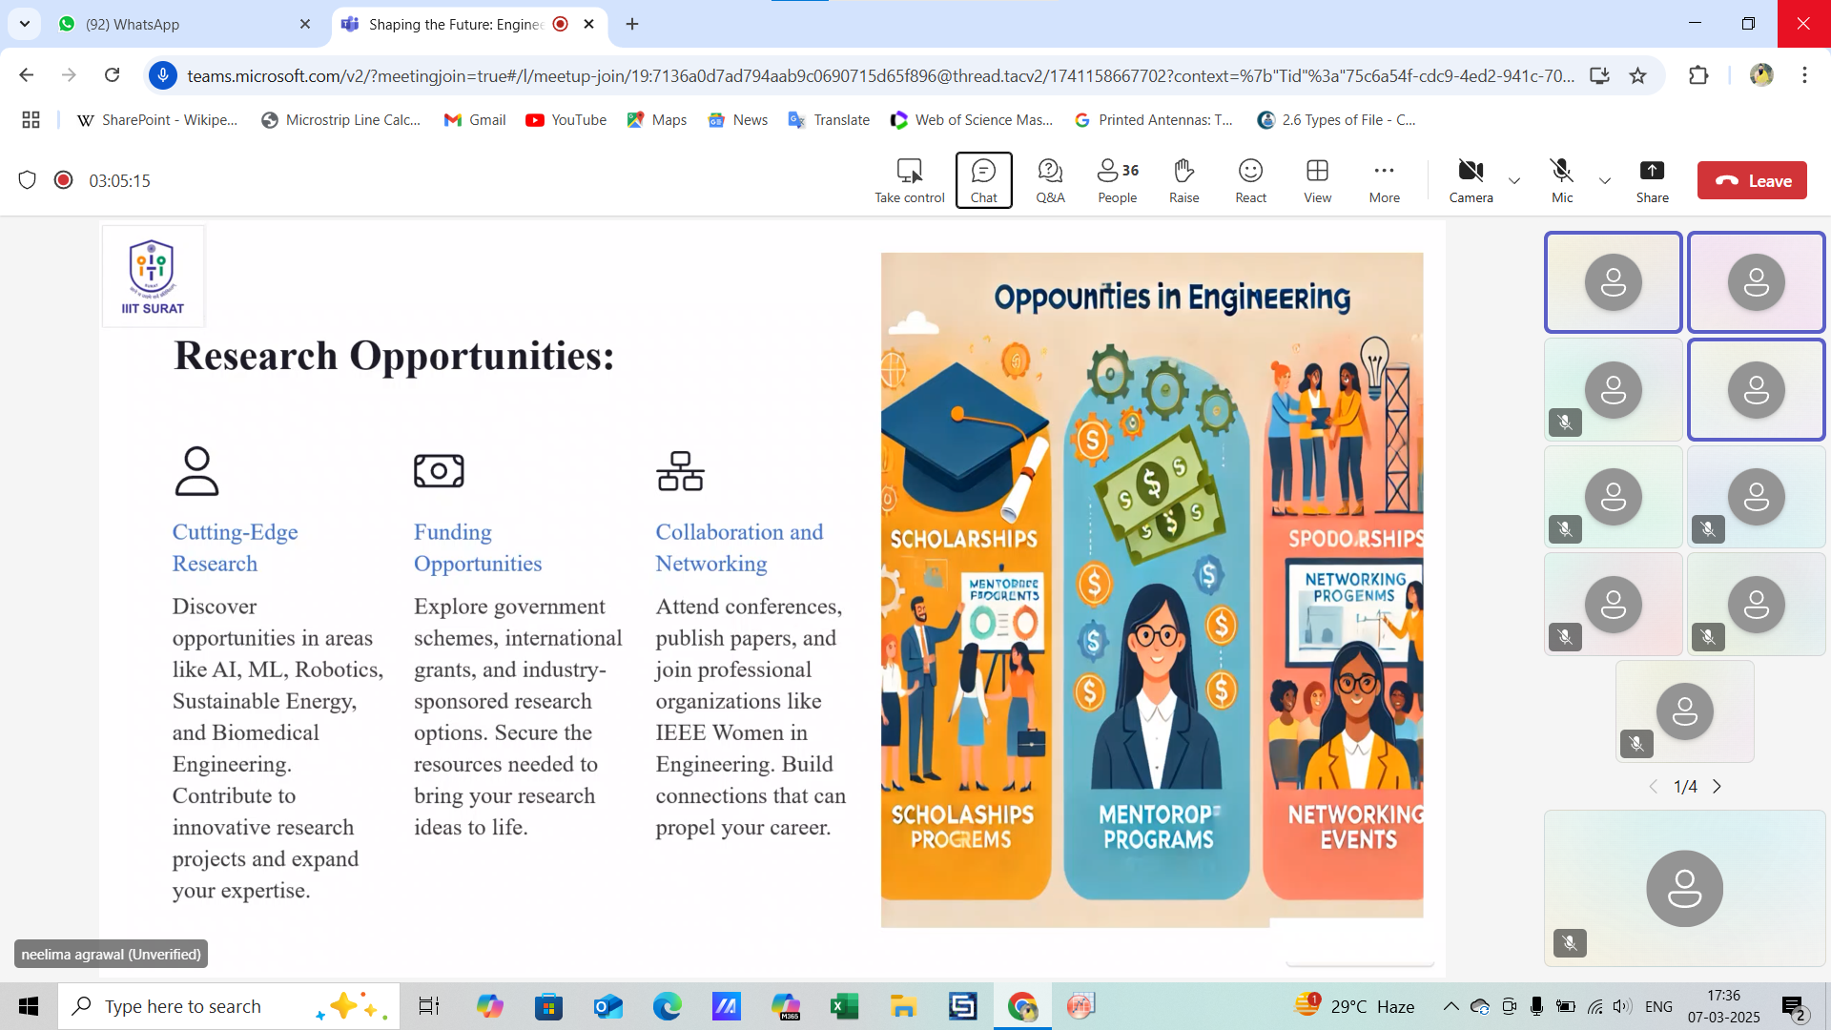Image resolution: width=1831 pixels, height=1030 pixels.
Task: Change meeting View layout
Action: (1317, 180)
